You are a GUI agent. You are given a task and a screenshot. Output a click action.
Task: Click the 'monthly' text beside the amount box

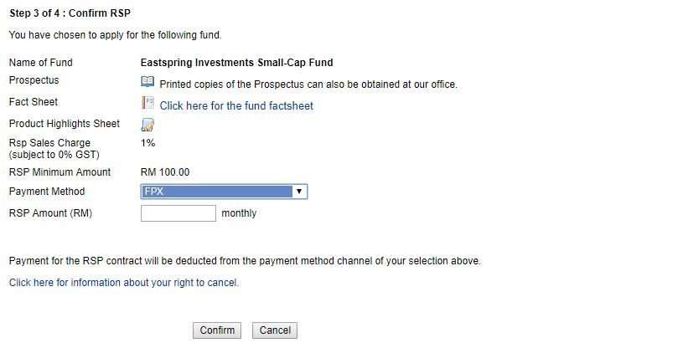[x=239, y=213]
